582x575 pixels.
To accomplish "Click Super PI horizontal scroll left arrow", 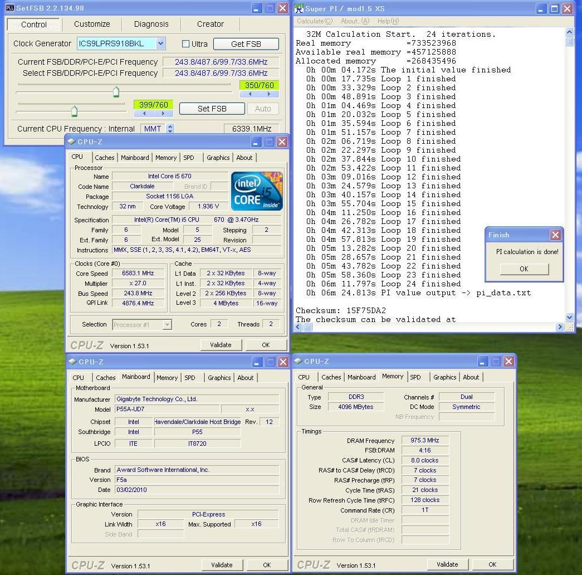I will pos(298,327).
